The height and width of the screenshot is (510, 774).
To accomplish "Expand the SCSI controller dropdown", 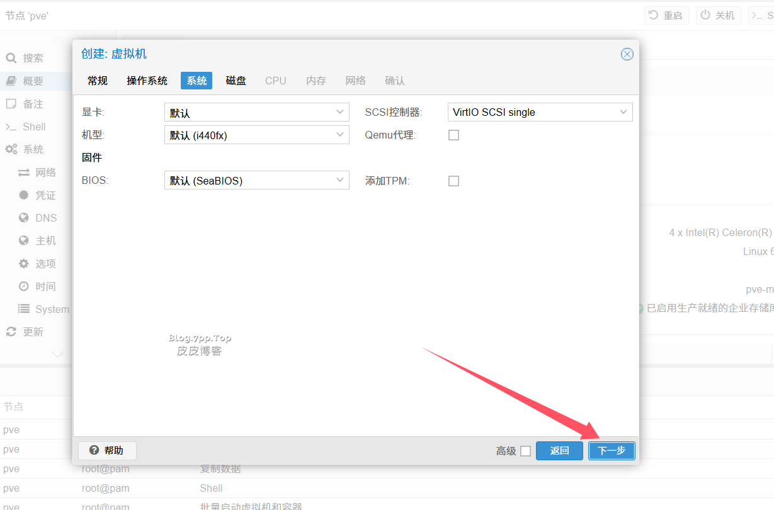I will pyautogui.click(x=540, y=113).
